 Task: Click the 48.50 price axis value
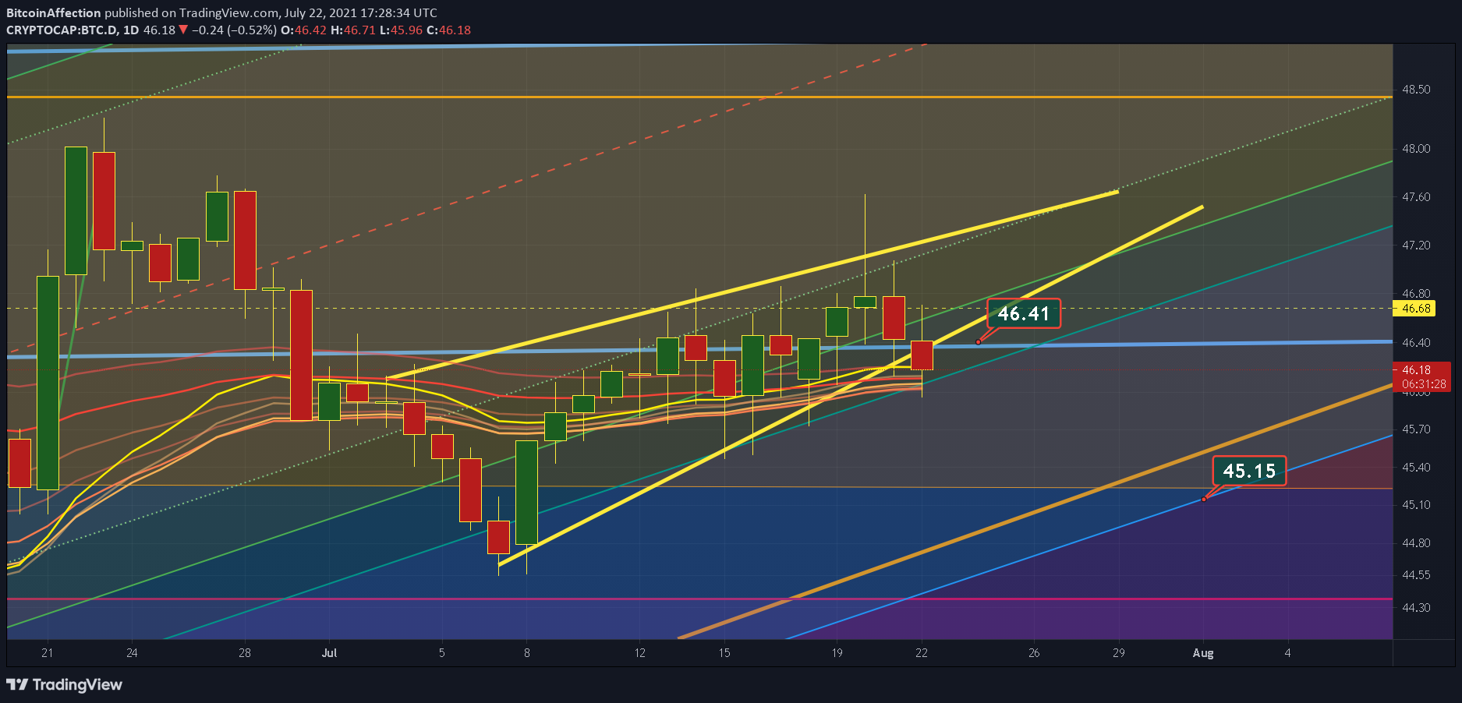point(1416,90)
